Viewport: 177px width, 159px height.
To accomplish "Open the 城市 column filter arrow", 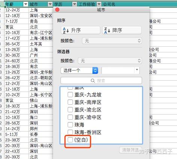I will [50, 4].
